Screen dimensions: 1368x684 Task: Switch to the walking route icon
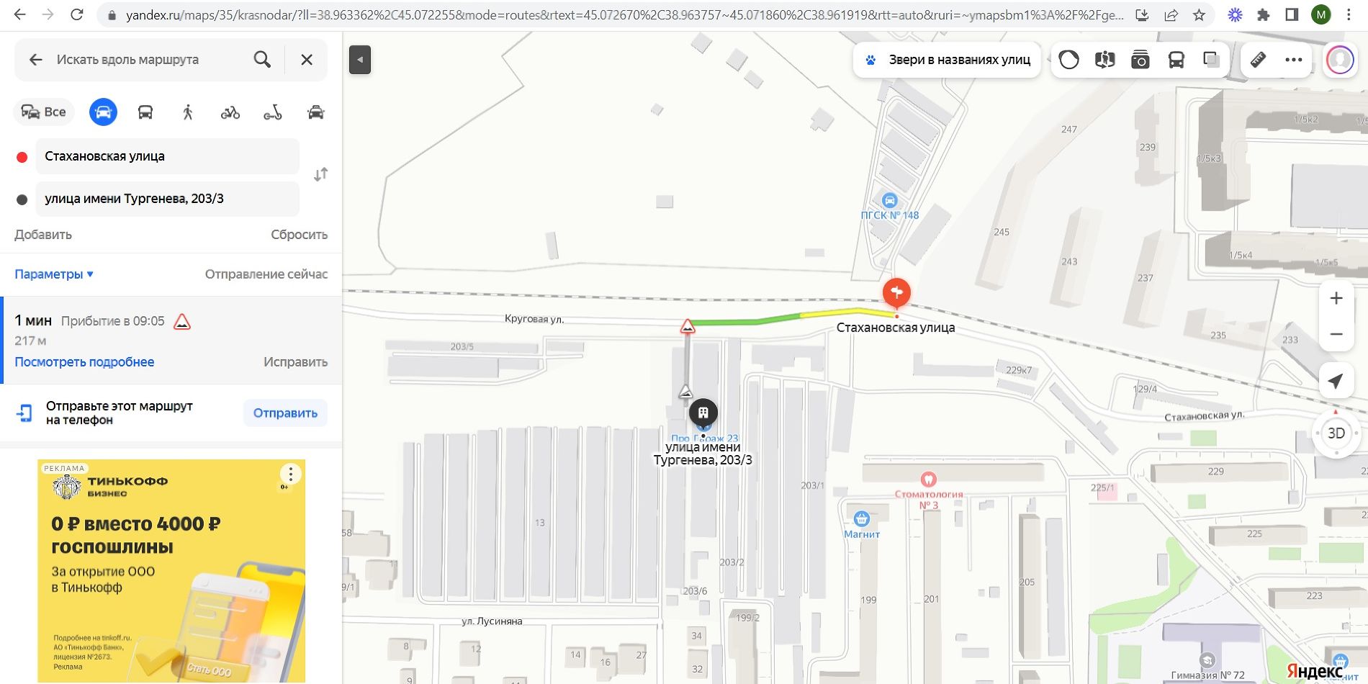click(x=188, y=112)
